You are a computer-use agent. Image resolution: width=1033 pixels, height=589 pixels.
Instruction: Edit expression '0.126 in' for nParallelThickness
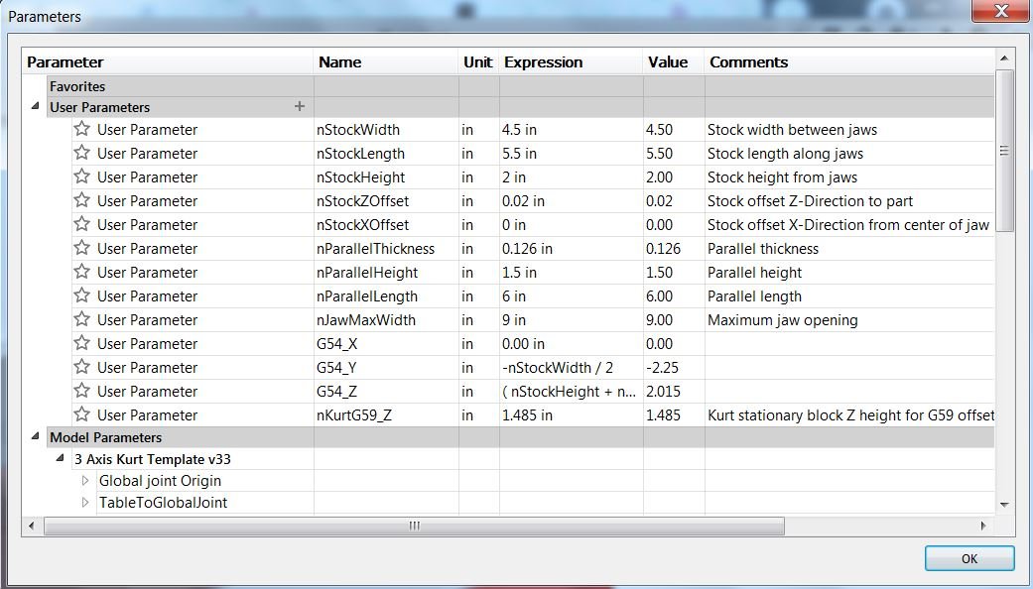point(571,248)
